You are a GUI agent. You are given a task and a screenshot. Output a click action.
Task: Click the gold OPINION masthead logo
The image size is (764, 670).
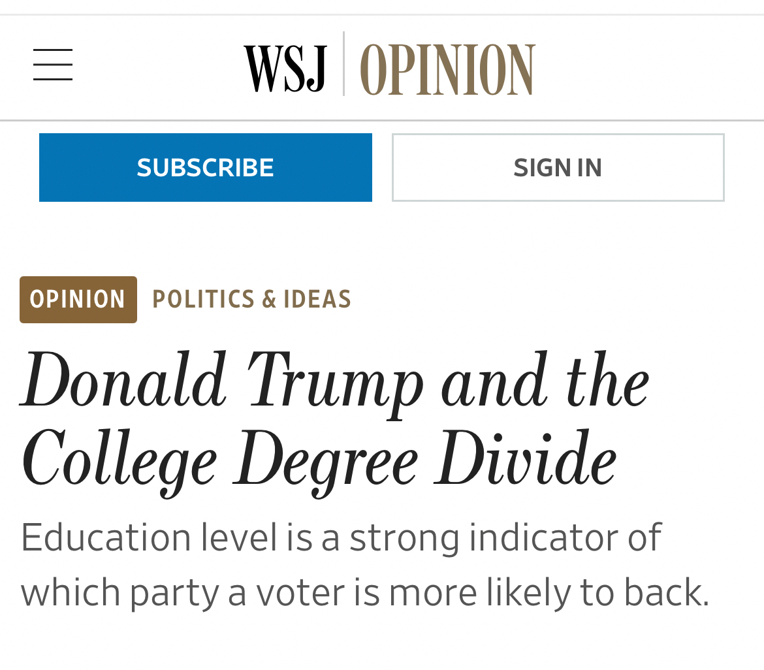(x=448, y=69)
